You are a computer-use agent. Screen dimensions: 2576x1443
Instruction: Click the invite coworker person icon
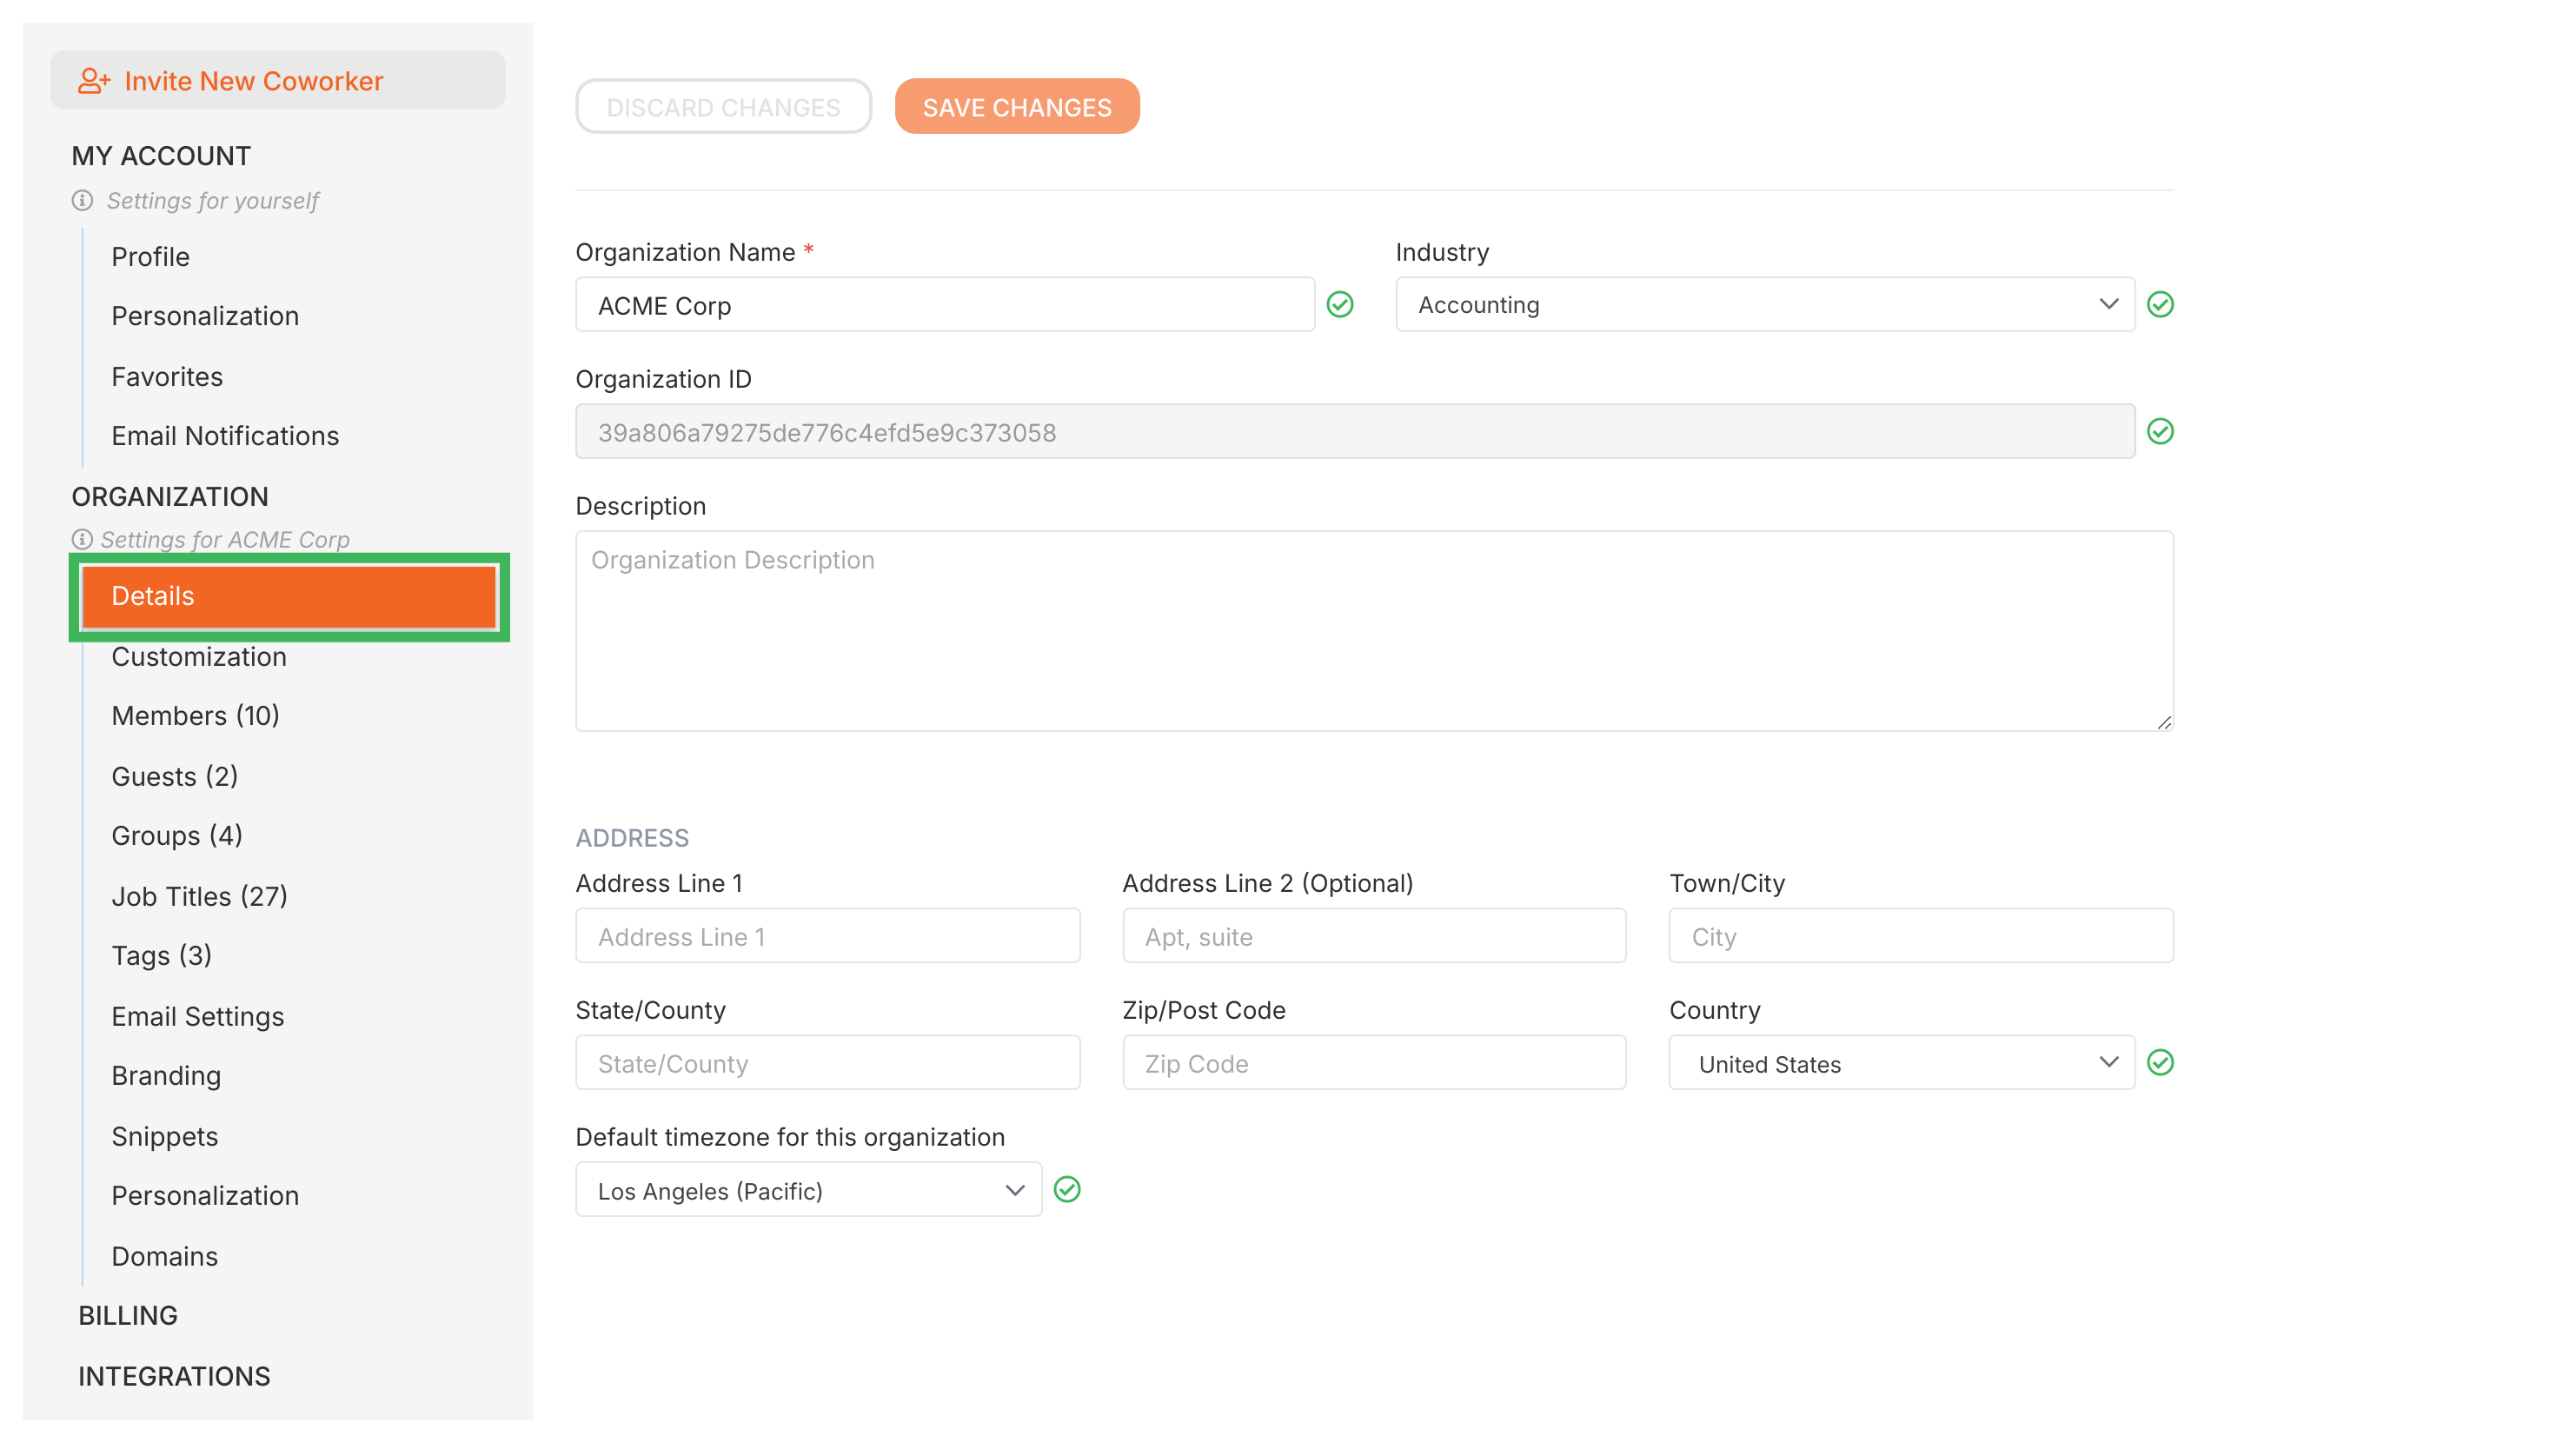pos(94,80)
